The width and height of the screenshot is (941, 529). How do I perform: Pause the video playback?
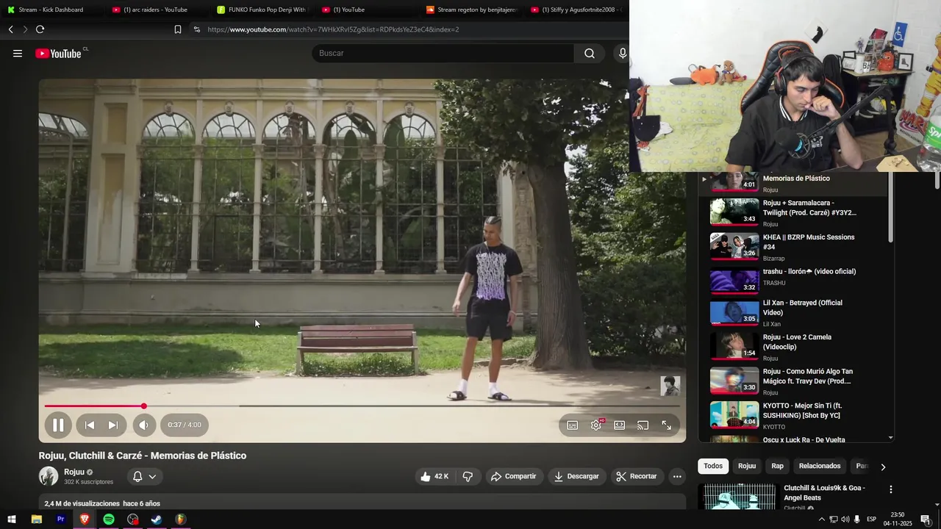click(58, 425)
